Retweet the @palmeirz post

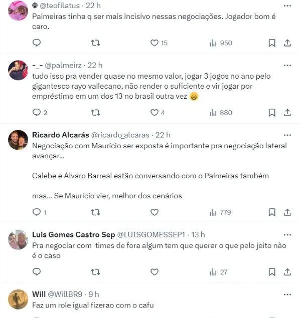[x=95, y=113]
